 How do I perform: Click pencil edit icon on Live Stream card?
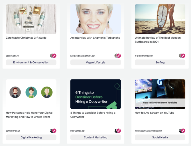coord(183,131)
